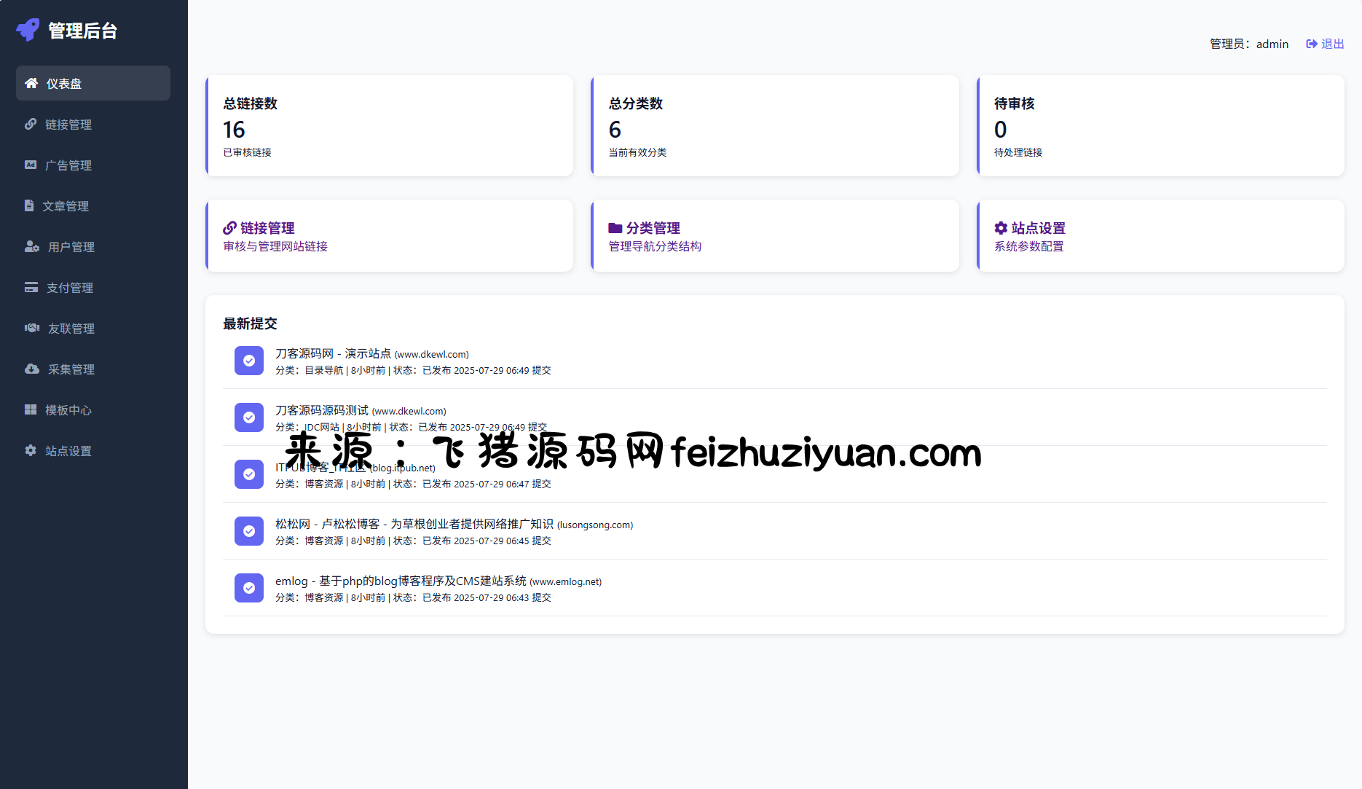Open the 链接管理 quick action card
The width and height of the screenshot is (1362, 789).
[x=389, y=236]
